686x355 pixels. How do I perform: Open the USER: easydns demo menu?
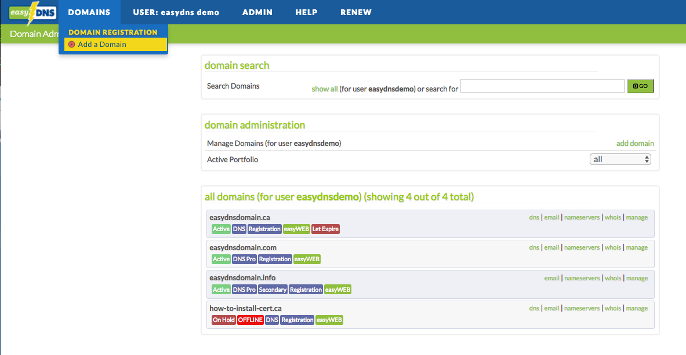coord(176,12)
